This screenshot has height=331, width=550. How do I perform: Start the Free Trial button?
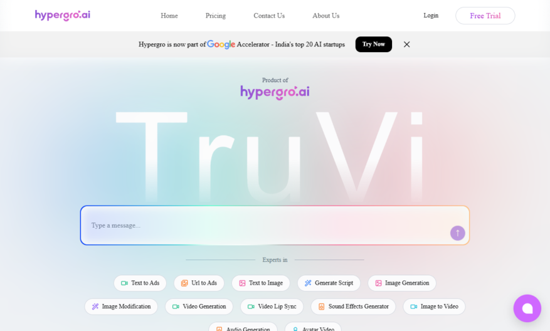485,16
